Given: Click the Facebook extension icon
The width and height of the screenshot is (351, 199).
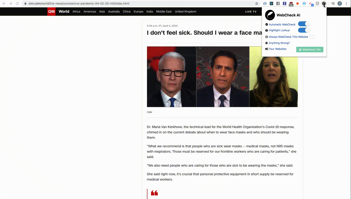Looking at the screenshot, I should [x=278, y=4].
